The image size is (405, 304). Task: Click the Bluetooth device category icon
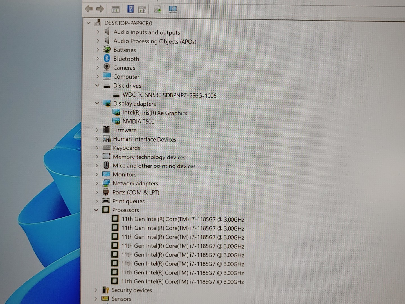click(x=107, y=59)
